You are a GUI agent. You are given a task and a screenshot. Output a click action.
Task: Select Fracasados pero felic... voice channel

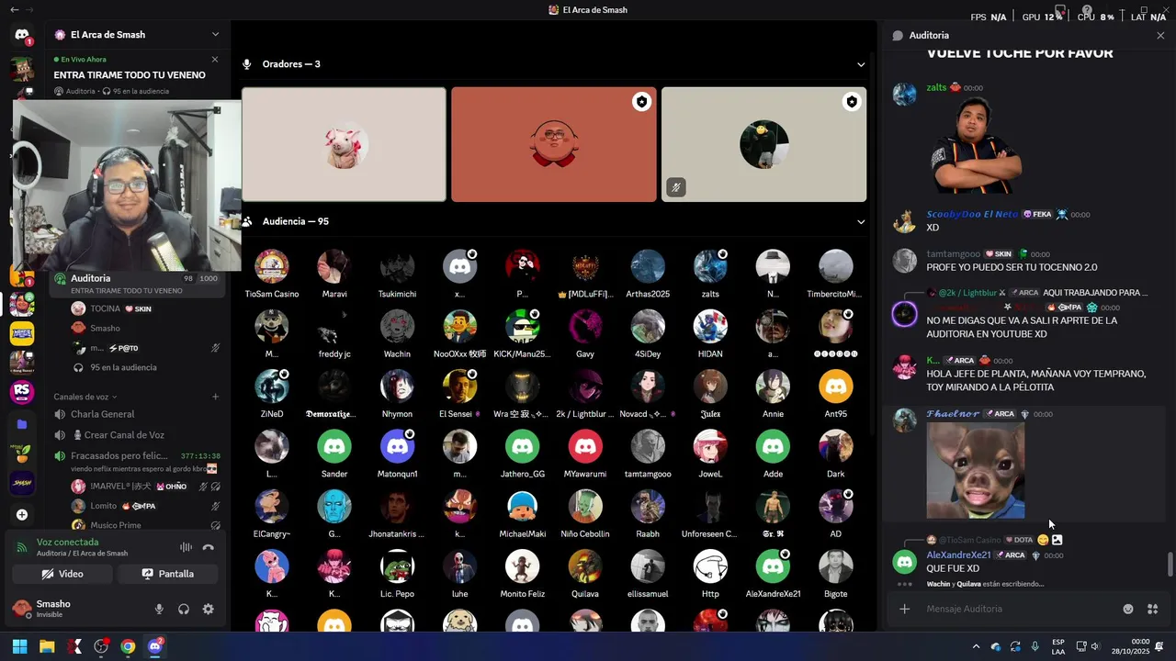[137, 462]
